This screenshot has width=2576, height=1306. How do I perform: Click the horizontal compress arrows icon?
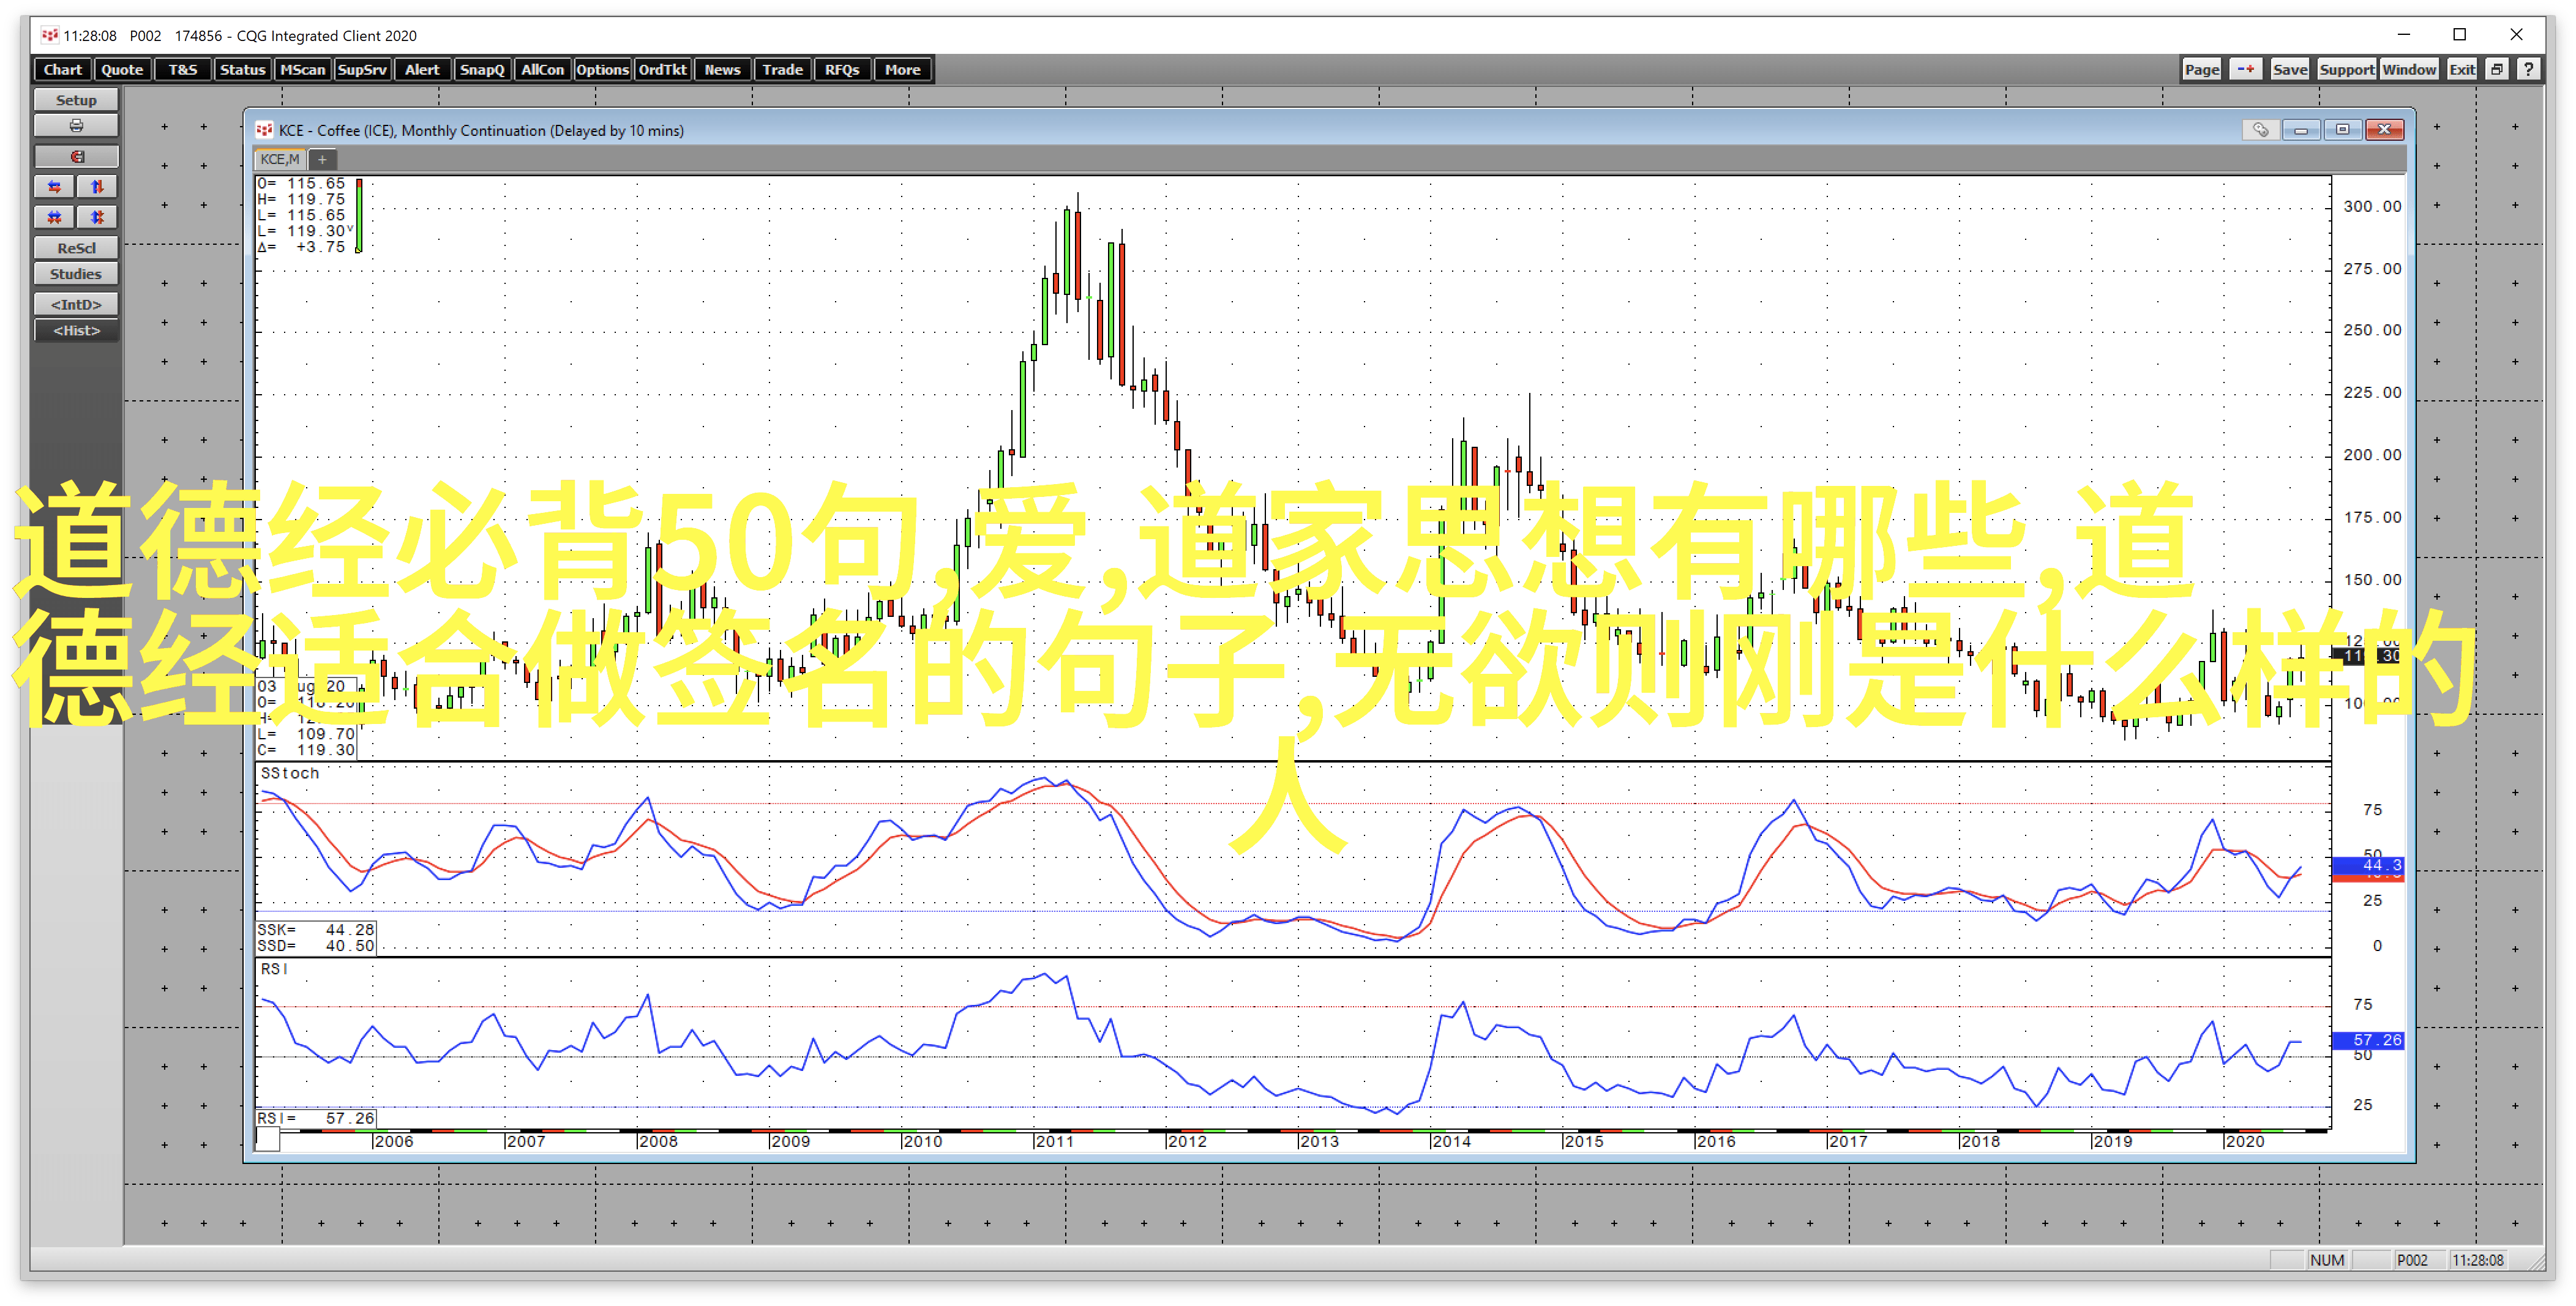coord(55,217)
